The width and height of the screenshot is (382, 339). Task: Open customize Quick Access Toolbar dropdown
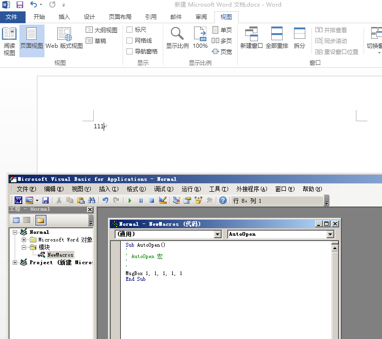pos(63,5)
